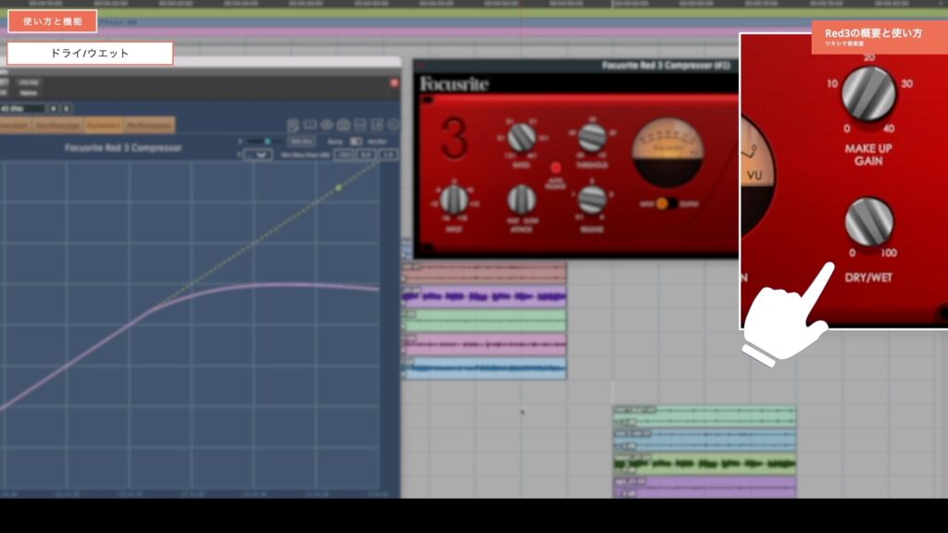Screen dimensions: 948x533
Task: Click the small horizontal slider above the graph
Action: [264, 142]
